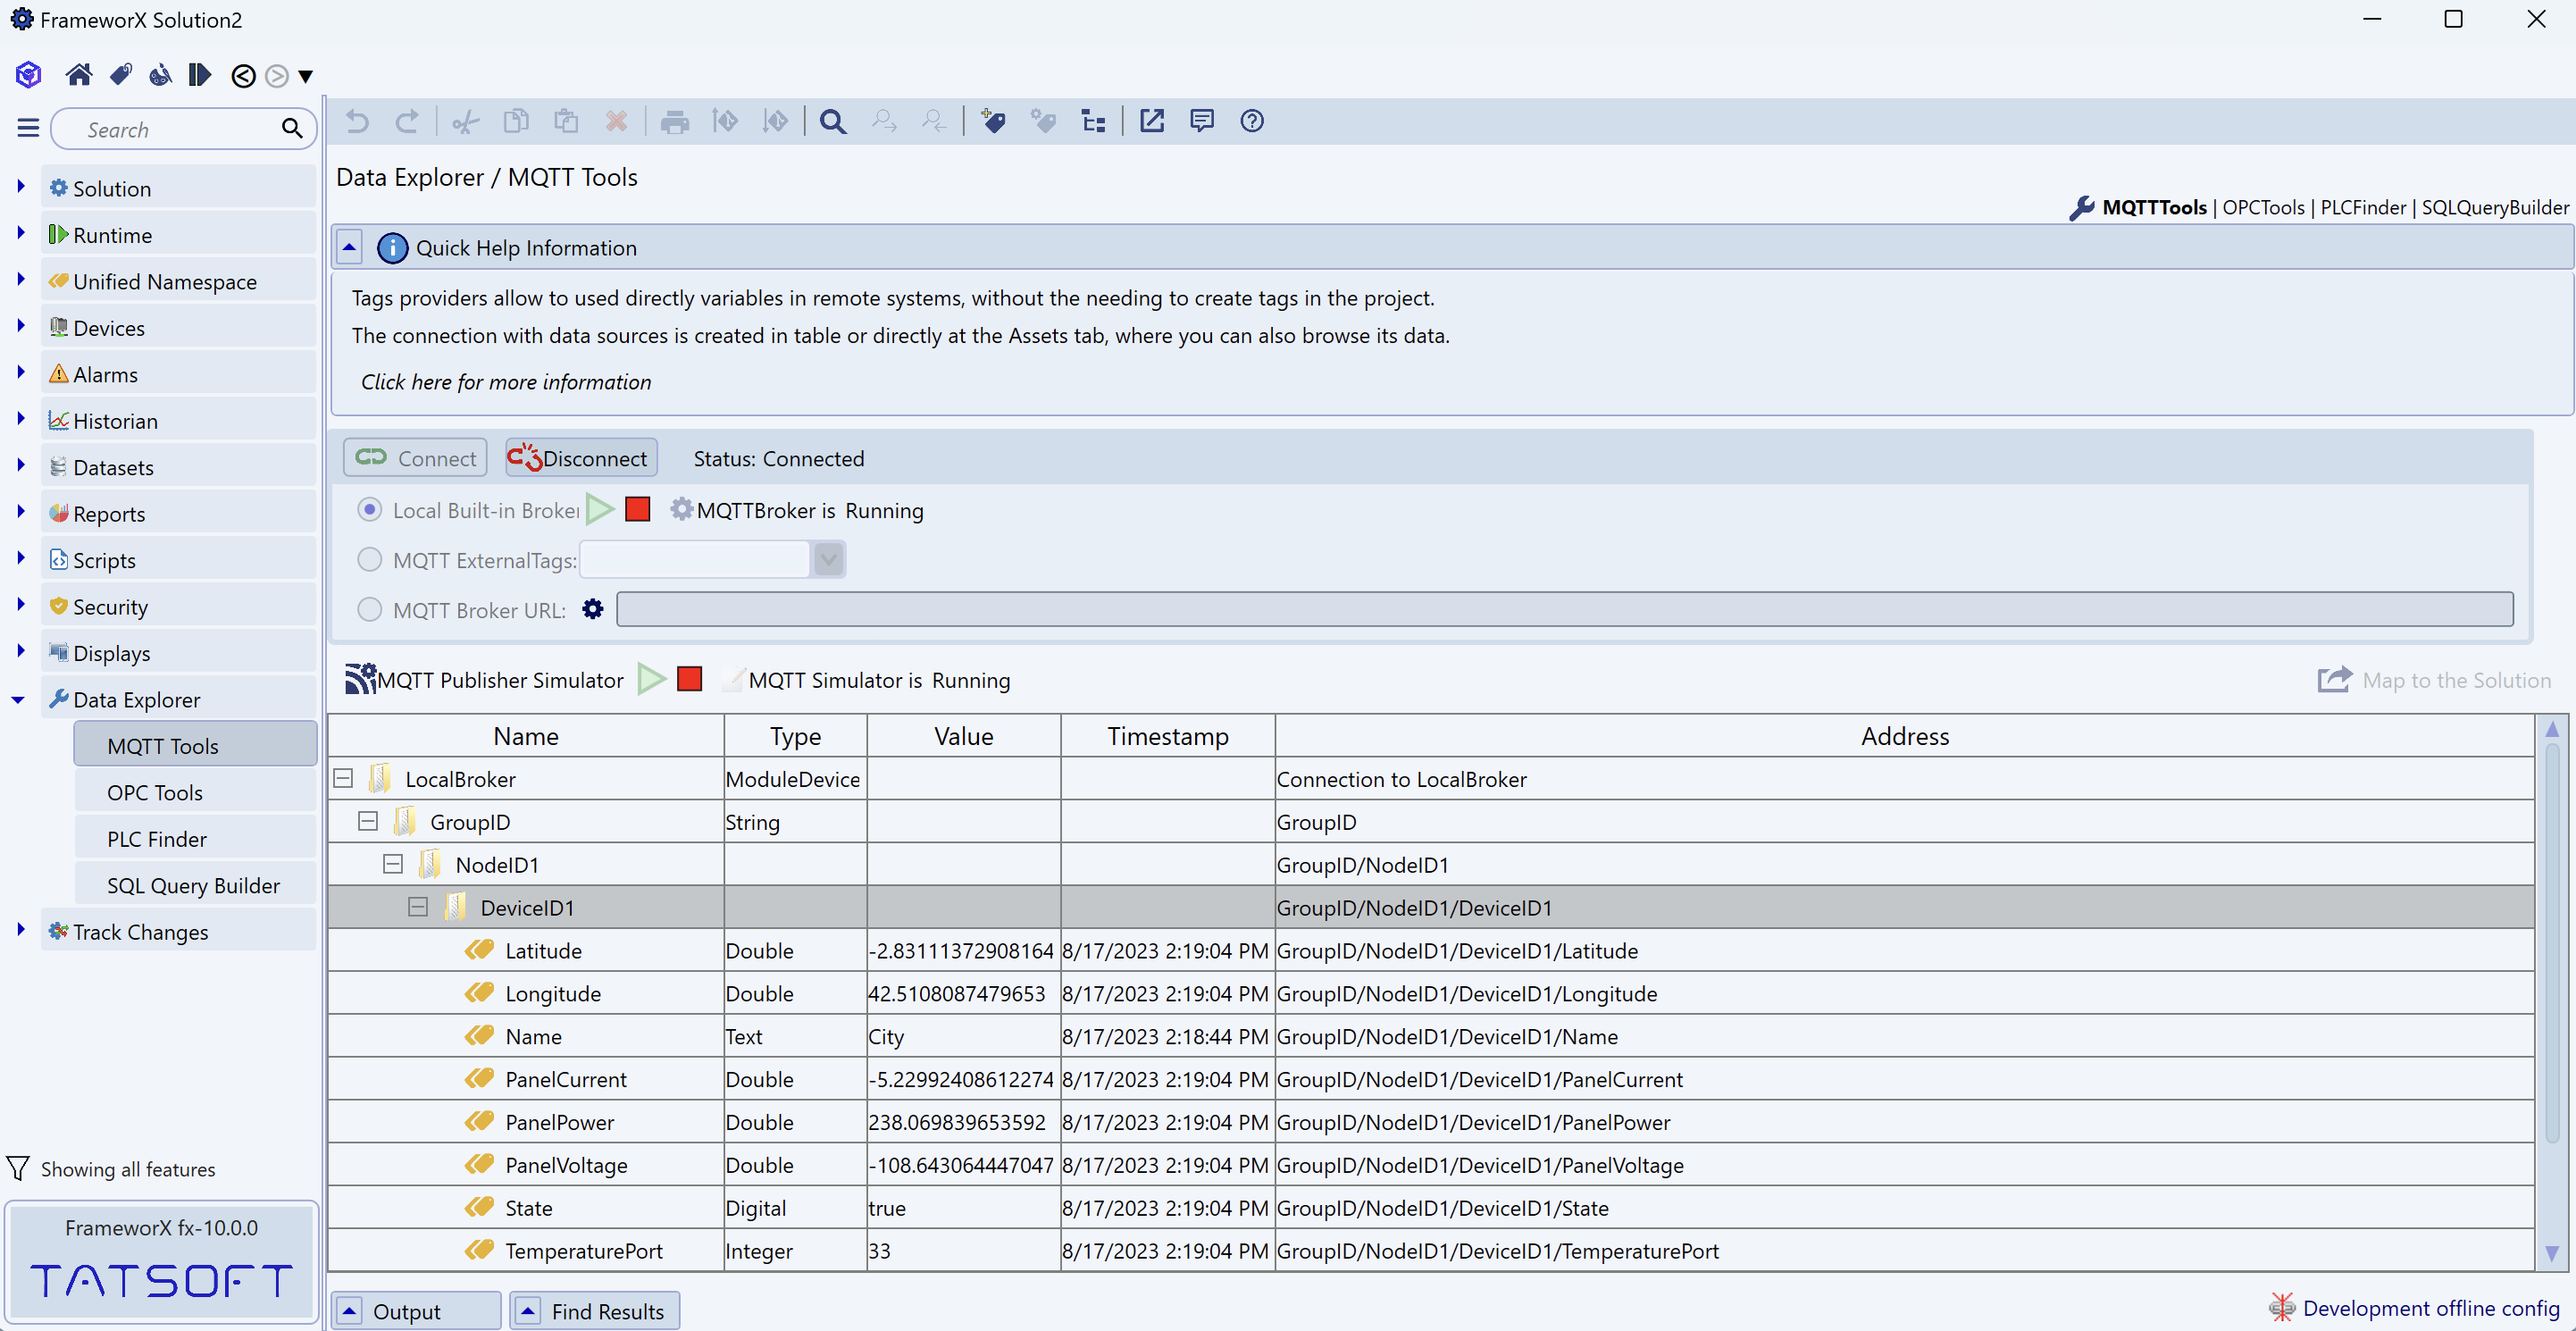Image resolution: width=2576 pixels, height=1331 pixels.
Task: Collapse the NodeID1 tree node
Action: [393, 864]
